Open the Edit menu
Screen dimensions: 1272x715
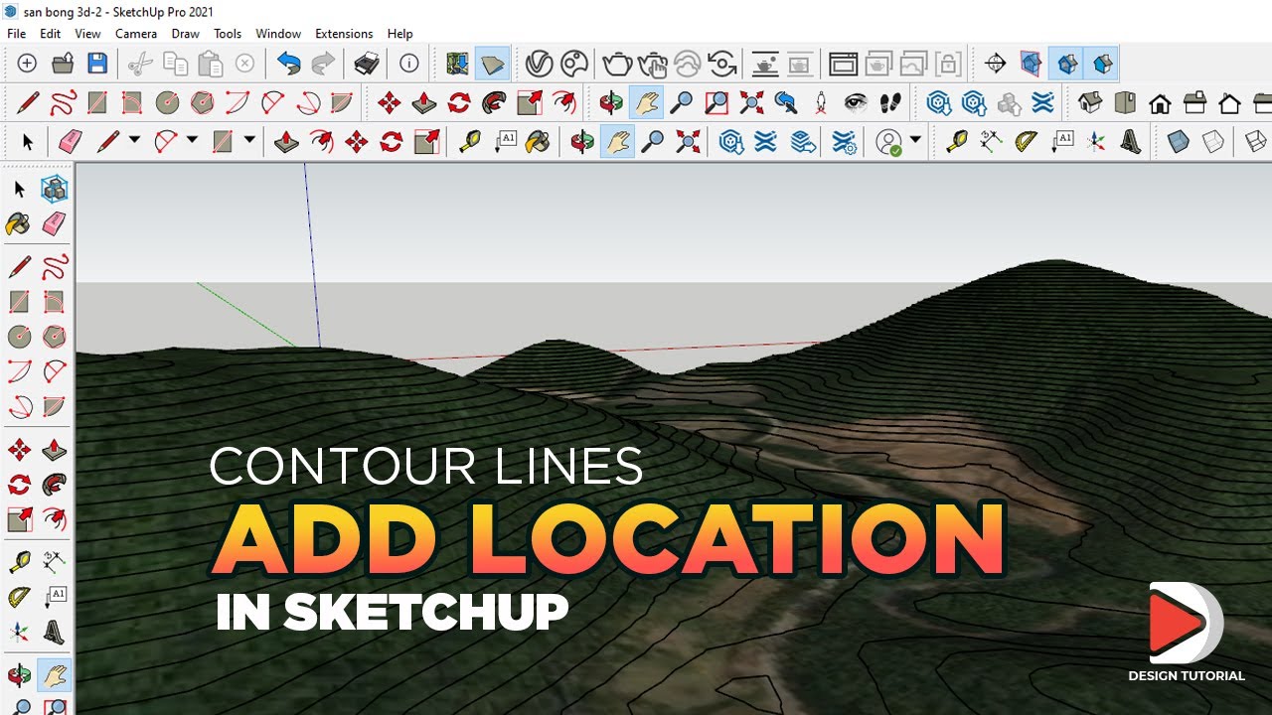[50, 33]
